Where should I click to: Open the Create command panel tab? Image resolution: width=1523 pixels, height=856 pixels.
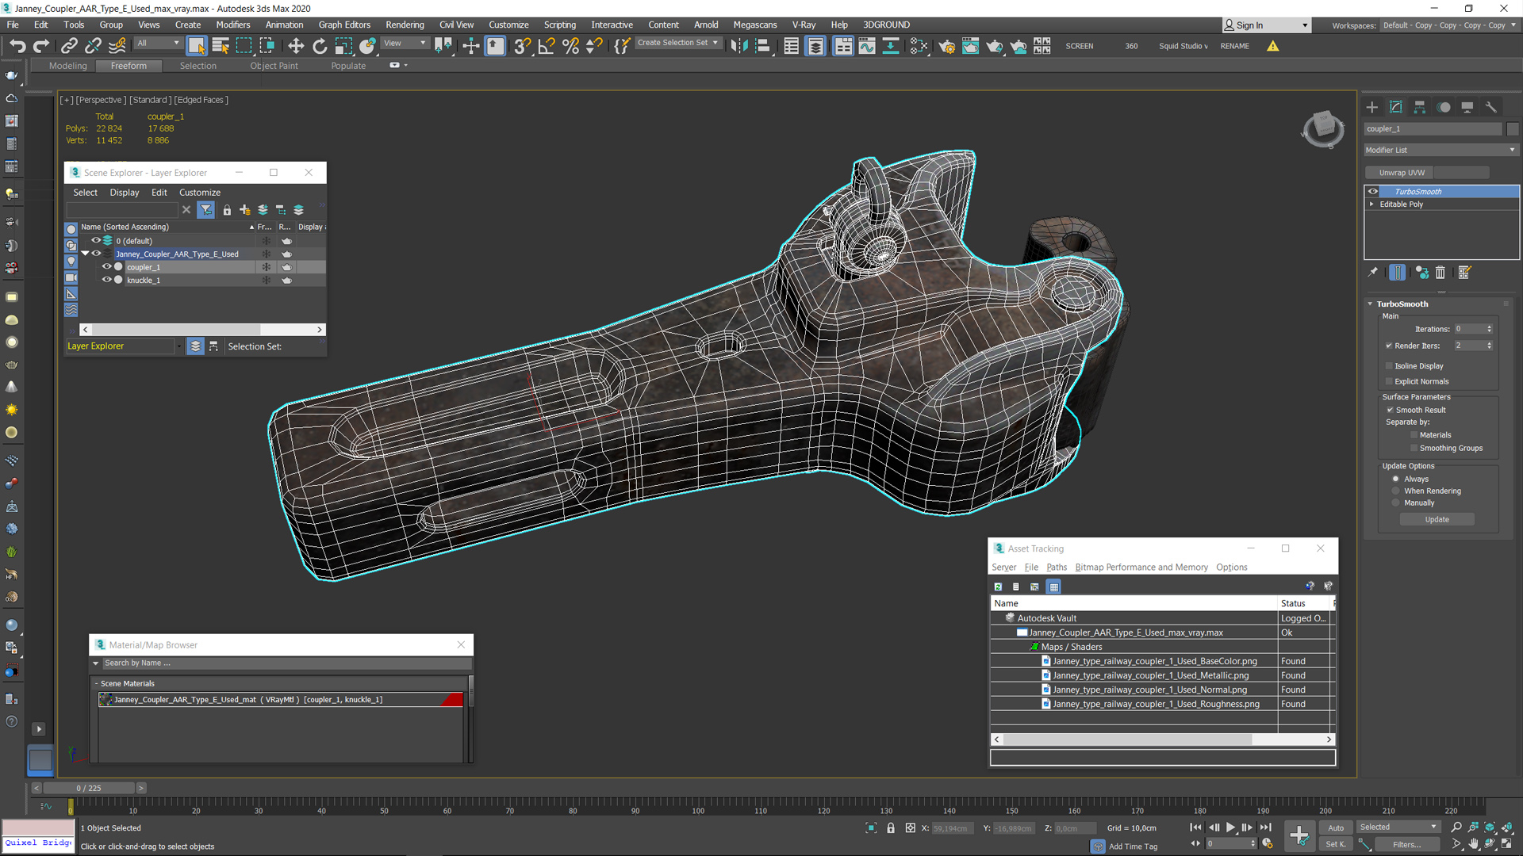1372,107
